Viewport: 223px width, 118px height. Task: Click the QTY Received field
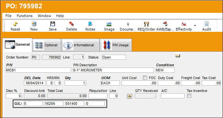(145, 96)
